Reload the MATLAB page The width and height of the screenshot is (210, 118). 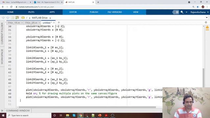pyautogui.click(x=11, y=7)
